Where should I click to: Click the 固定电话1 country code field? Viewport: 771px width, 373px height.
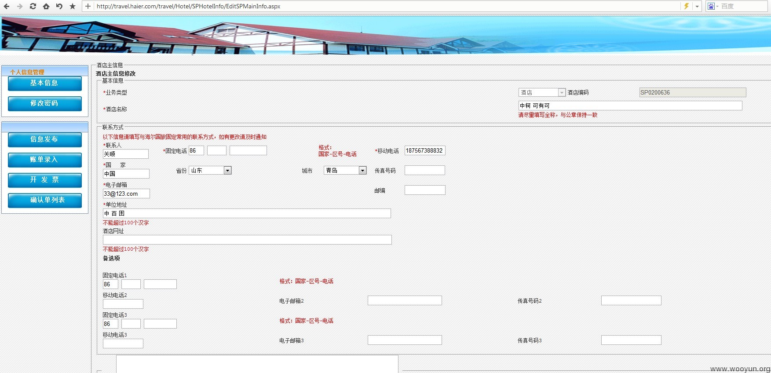(x=110, y=284)
